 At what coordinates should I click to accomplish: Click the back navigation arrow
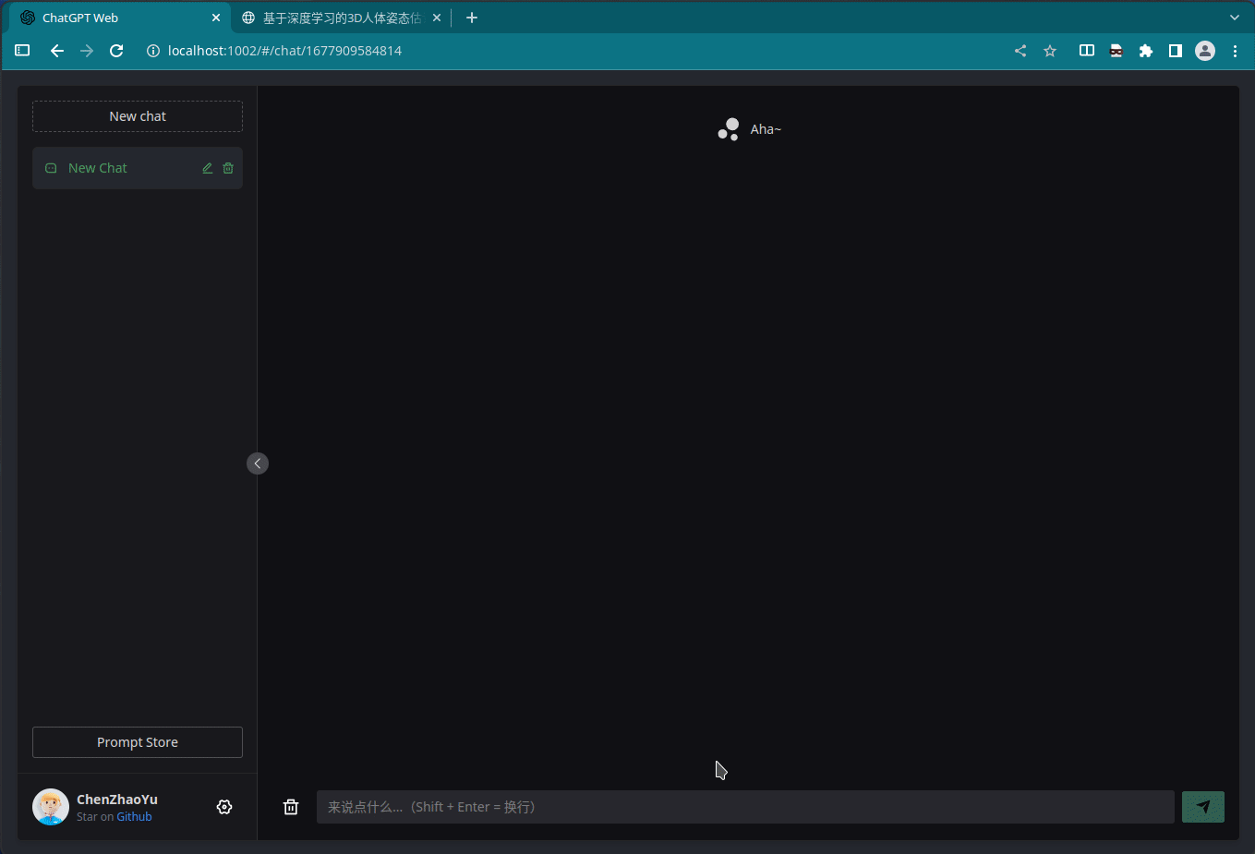click(x=56, y=51)
